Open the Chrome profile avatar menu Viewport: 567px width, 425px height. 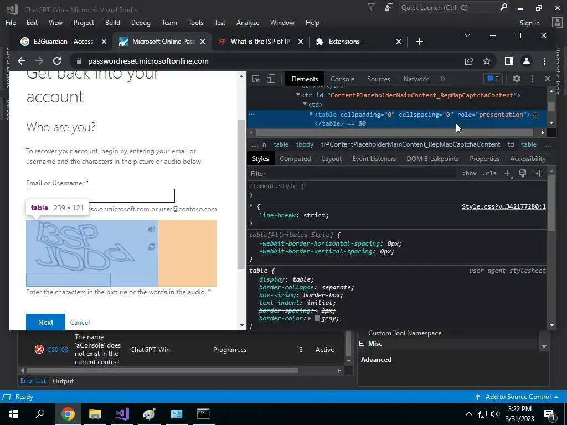(527, 61)
